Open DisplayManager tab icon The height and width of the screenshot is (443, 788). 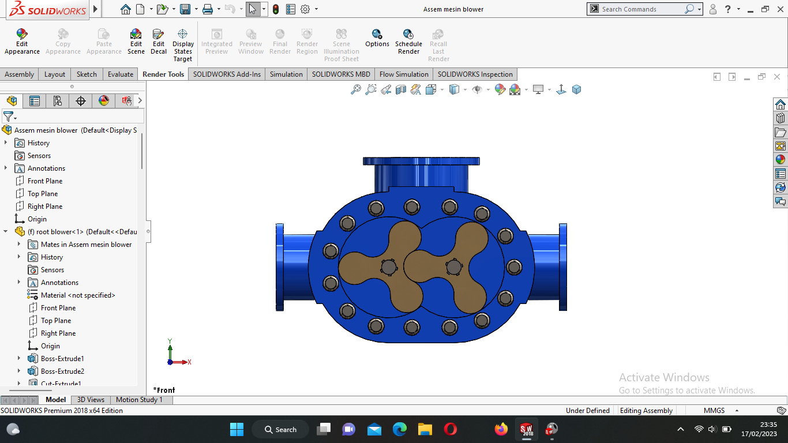click(104, 101)
